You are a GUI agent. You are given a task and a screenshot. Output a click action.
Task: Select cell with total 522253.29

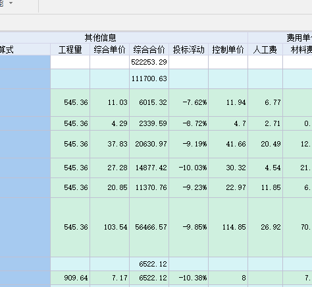pyautogui.click(x=149, y=62)
